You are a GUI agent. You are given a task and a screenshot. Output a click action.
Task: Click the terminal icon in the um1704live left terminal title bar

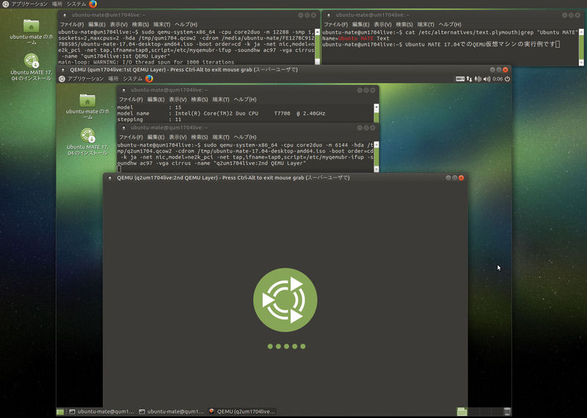point(65,15)
